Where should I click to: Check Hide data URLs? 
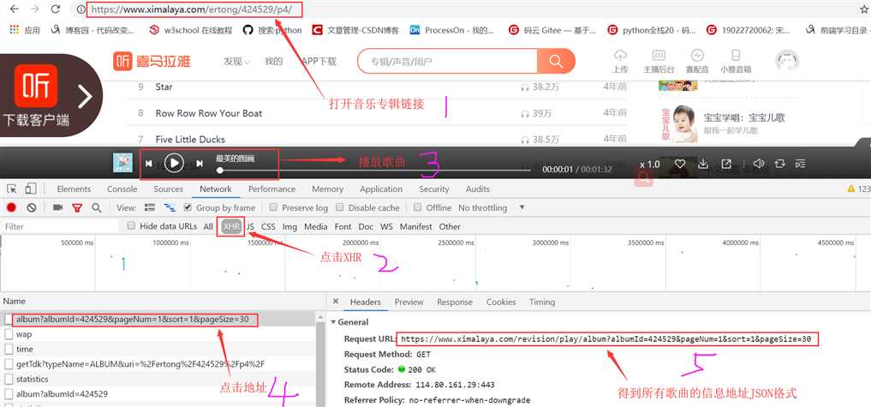click(131, 226)
